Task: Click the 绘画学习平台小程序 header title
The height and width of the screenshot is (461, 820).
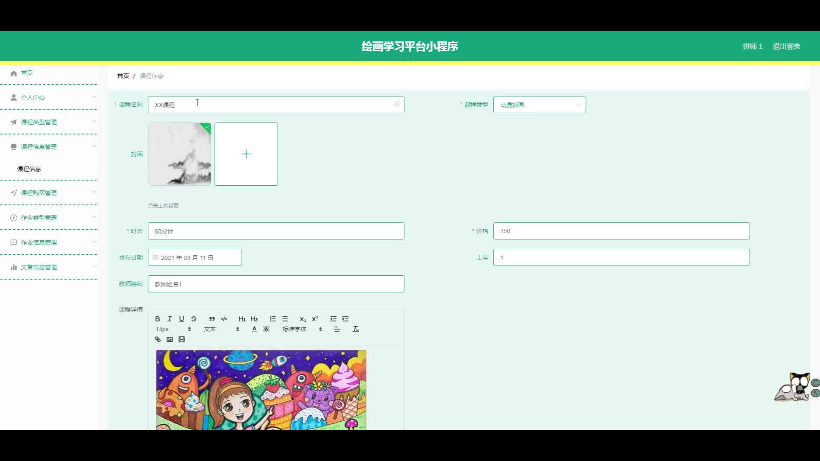Action: [410, 46]
